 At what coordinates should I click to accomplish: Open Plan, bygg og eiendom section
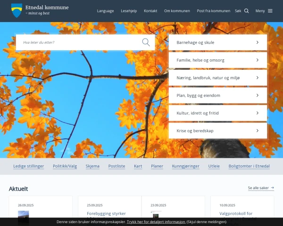click(217, 96)
